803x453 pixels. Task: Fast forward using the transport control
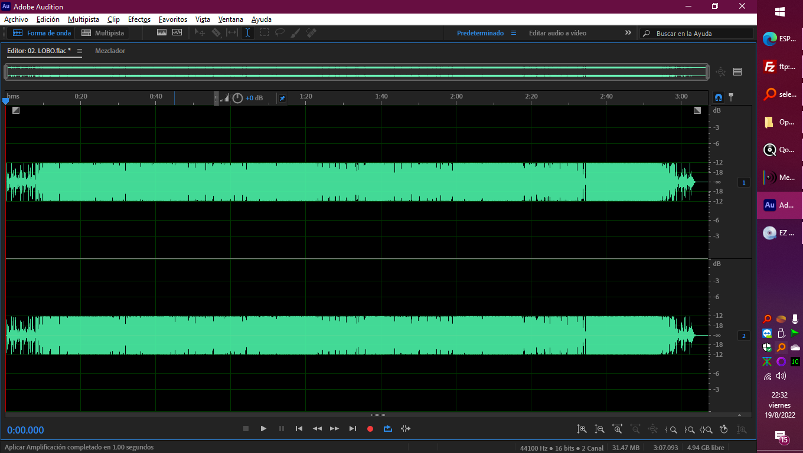pyautogui.click(x=335, y=429)
